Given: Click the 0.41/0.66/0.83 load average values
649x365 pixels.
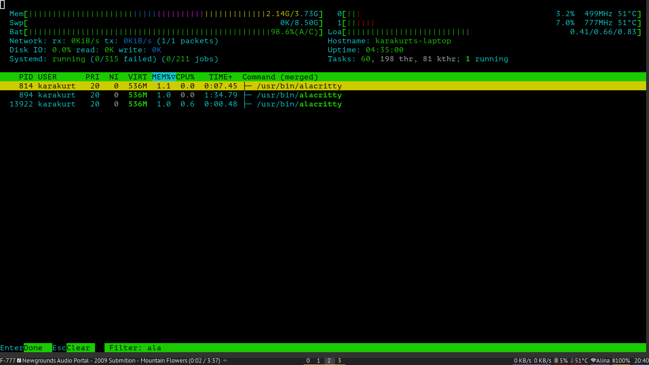Looking at the screenshot, I should click(x=603, y=32).
